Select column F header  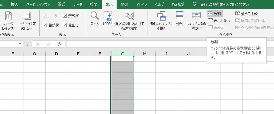(x=100, y=54)
